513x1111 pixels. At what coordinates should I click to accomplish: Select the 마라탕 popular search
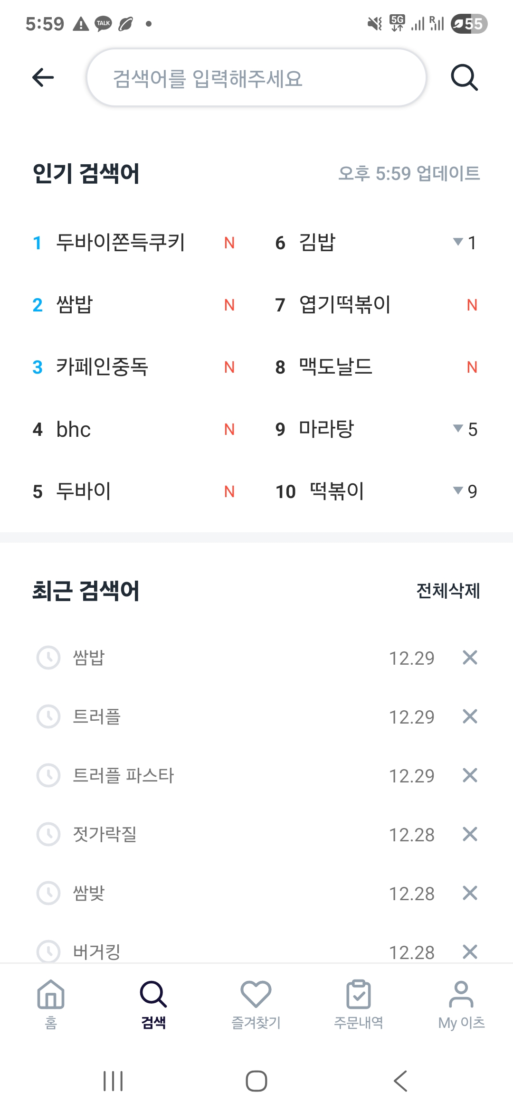327,429
